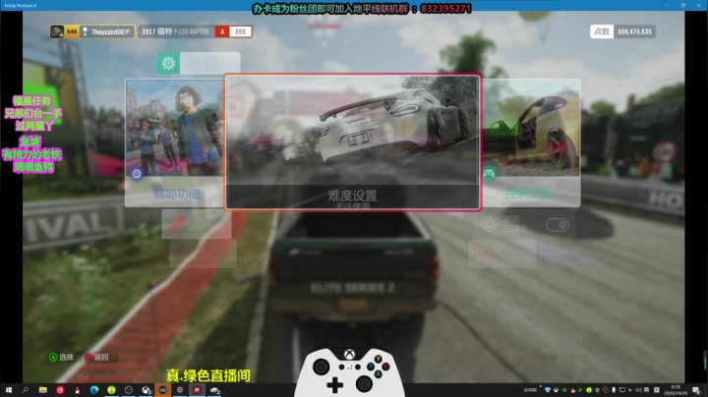Click the A 选择 select prompt
Screen dimensions: 708x397
point(61,357)
